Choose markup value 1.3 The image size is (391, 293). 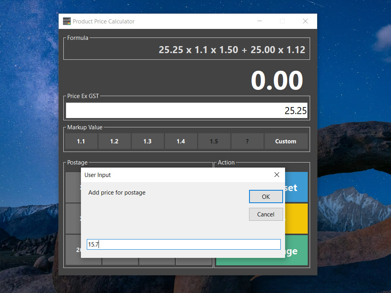(147, 141)
